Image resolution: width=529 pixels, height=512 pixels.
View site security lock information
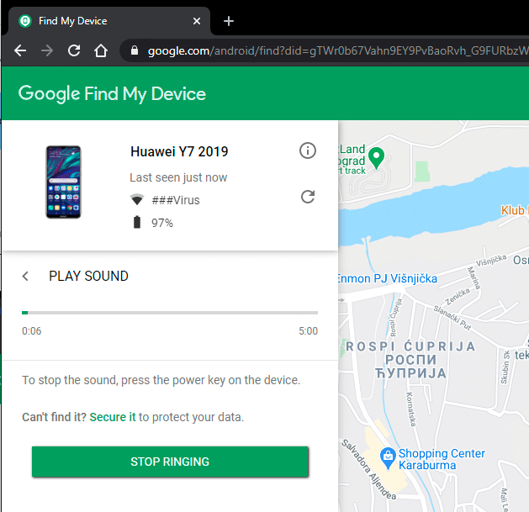(135, 50)
